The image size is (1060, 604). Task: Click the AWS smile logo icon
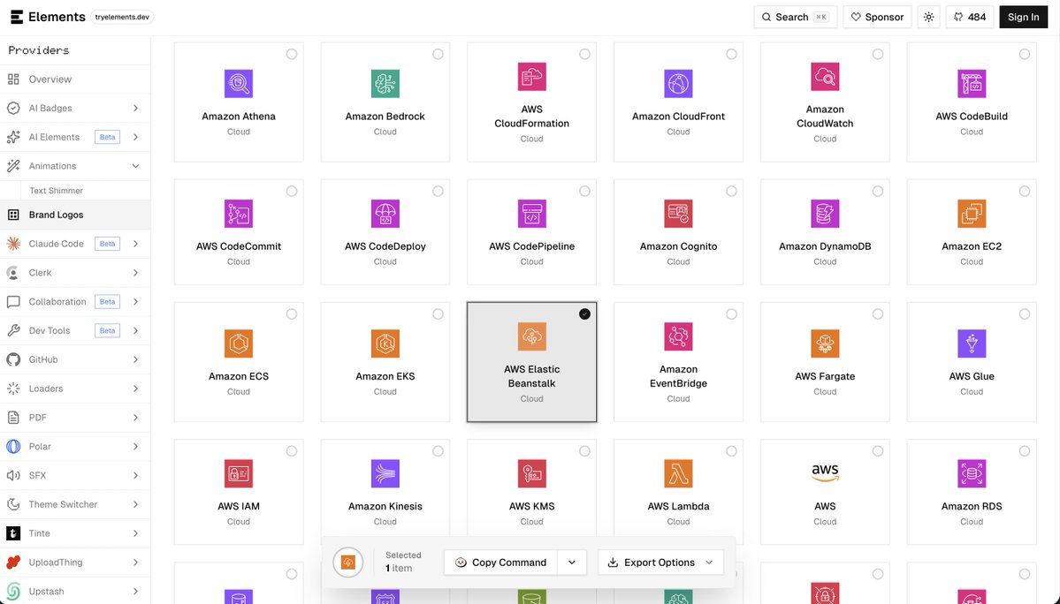tap(825, 474)
